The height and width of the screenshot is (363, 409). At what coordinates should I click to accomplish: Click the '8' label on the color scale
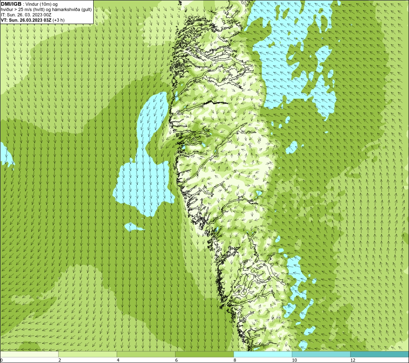(235, 360)
